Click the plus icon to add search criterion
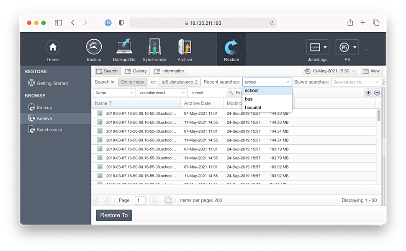 pos(368,93)
